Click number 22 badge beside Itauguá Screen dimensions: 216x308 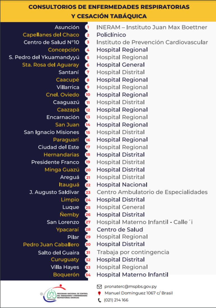click(x=88, y=185)
